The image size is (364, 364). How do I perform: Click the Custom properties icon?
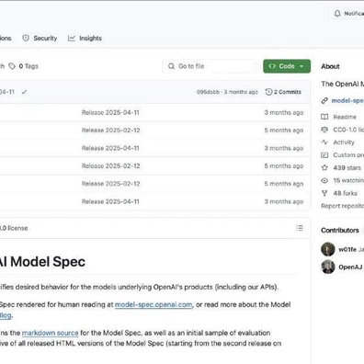pos(324,155)
